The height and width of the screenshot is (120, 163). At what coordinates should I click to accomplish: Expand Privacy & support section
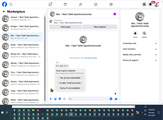(140, 60)
